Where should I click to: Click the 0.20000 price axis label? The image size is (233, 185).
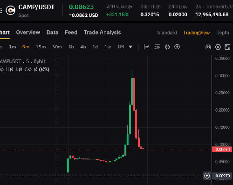[x=222, y=110]
